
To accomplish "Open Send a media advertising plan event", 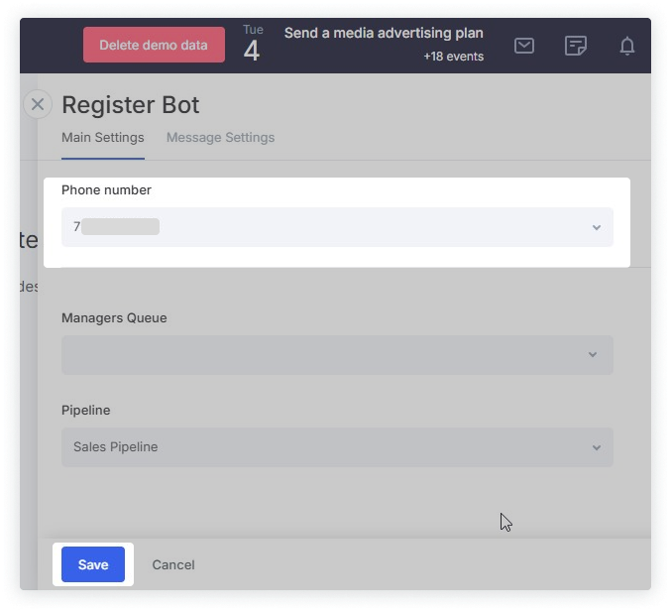I will (x=384, y=33).
